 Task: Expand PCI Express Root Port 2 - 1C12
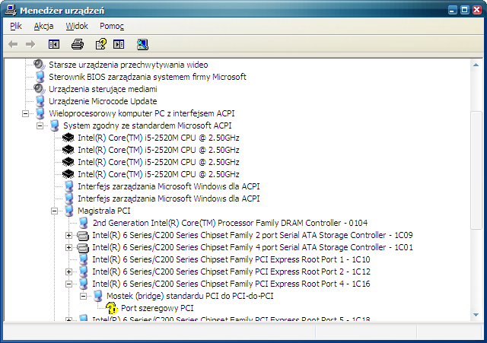click(69, 272)
